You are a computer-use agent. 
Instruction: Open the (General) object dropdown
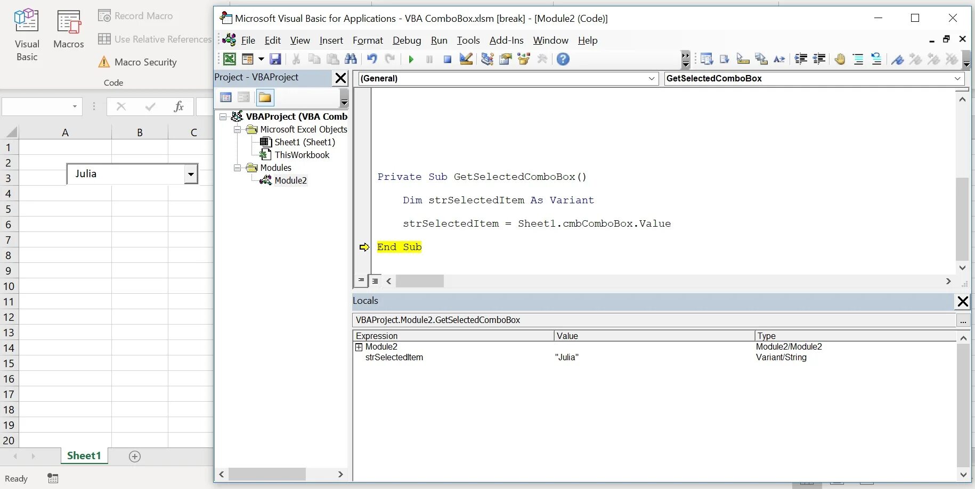[652, 79]
